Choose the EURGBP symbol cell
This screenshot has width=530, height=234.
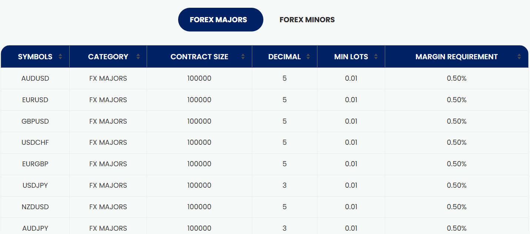[x=35, y=164]
